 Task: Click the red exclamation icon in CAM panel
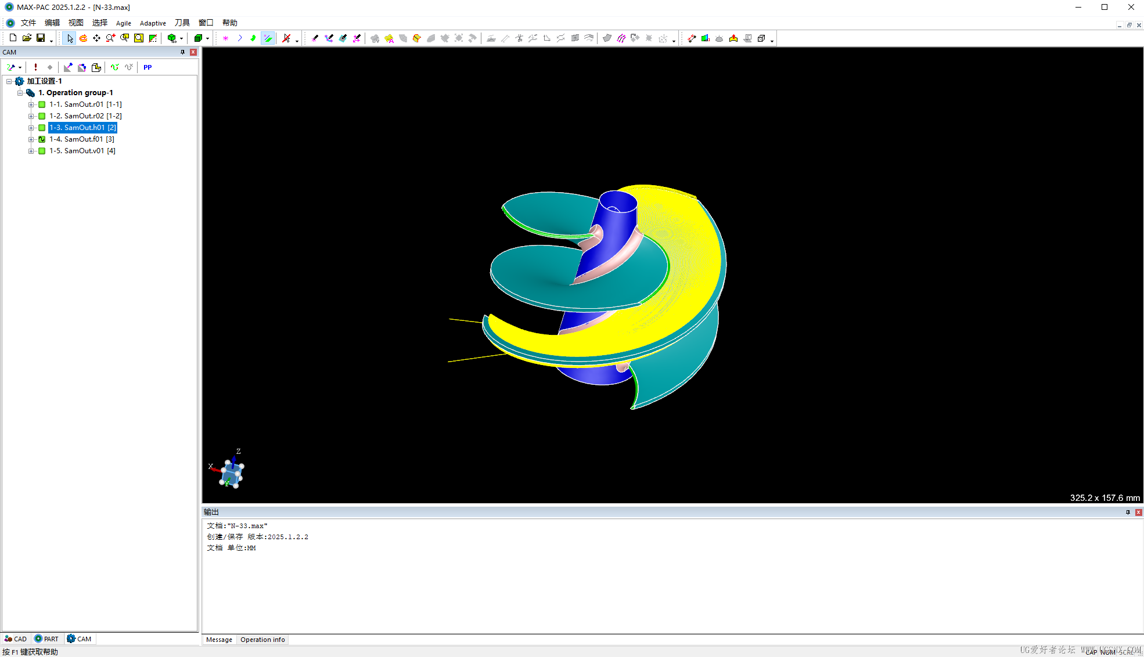[x=35, y=67]
